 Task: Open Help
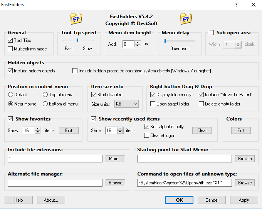pyautogui.click(x=18, y=200)
